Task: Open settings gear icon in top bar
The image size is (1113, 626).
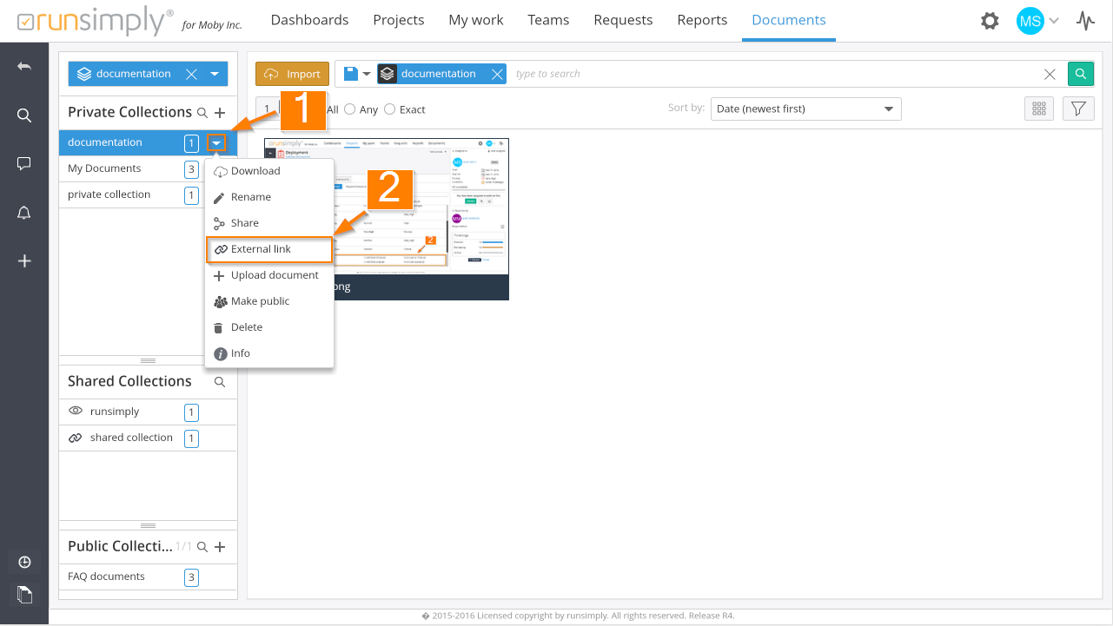Action: click(990, 21)
